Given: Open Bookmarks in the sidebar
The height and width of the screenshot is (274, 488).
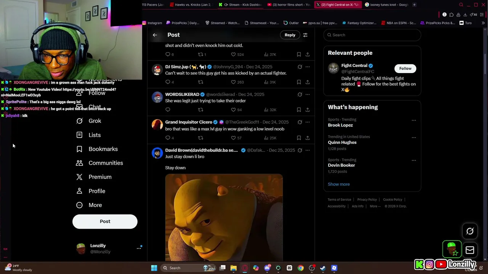Looking at the screenshot, I should click(x=97, y=149).
